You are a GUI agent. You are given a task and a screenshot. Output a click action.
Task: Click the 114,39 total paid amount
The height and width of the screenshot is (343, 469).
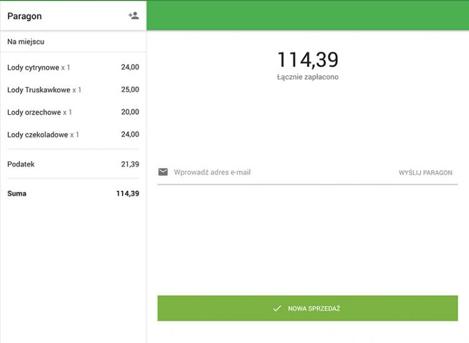(307, 60)
